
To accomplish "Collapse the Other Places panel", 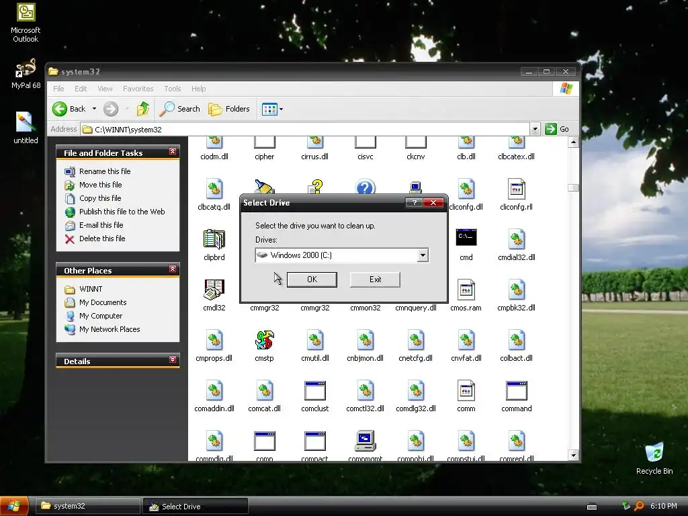I will [173, 269].
